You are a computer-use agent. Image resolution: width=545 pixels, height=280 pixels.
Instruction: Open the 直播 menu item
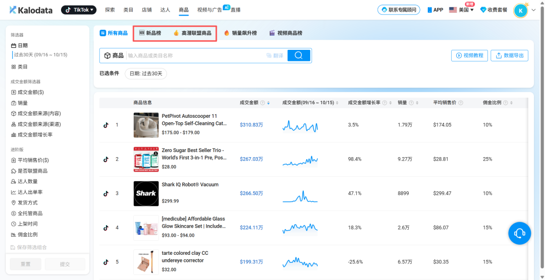(235, 10)
